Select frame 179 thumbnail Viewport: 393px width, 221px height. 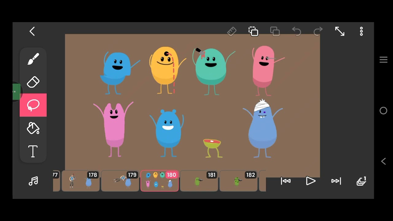(120, 181)
